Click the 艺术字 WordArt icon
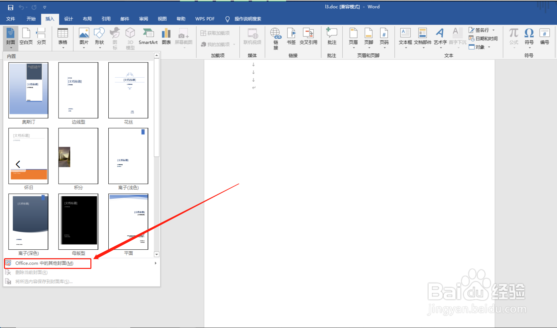Screen dimensions: 557x328 [440, 34]
